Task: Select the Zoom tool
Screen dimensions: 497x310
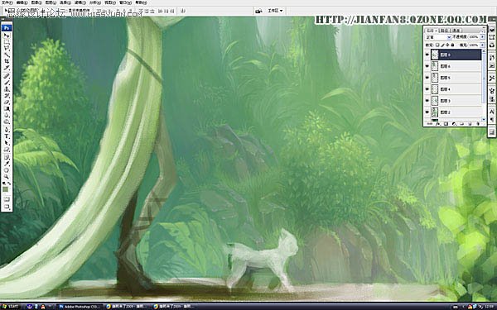Action: click(x=7, y=177)
